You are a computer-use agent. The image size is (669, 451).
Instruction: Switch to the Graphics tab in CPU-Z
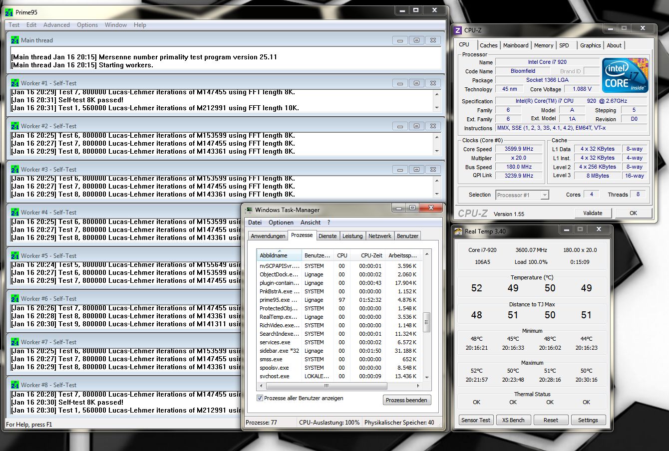[x=591, y=45]
